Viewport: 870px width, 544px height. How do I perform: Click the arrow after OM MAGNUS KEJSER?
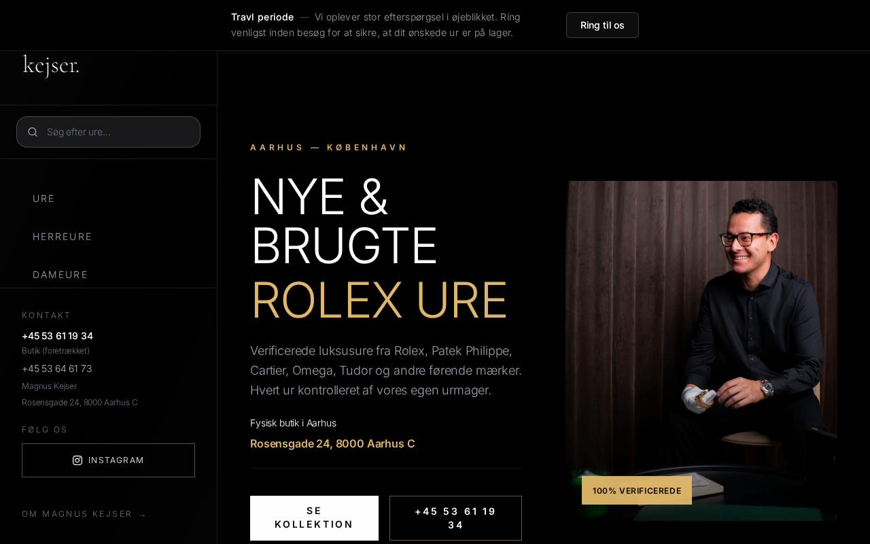[143, 515]
